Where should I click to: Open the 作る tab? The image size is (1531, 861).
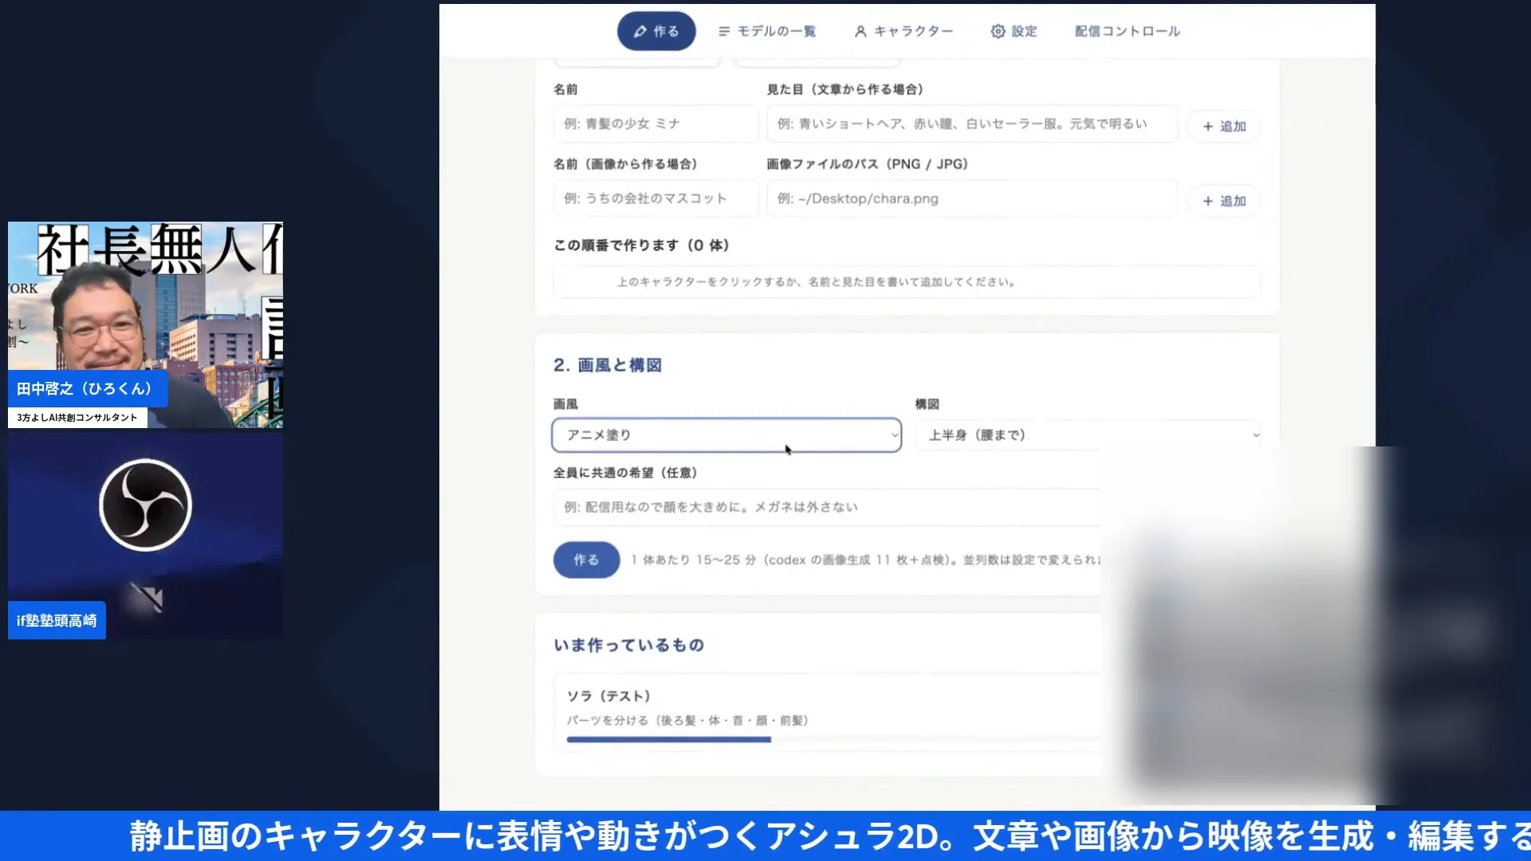pos(656,31)
